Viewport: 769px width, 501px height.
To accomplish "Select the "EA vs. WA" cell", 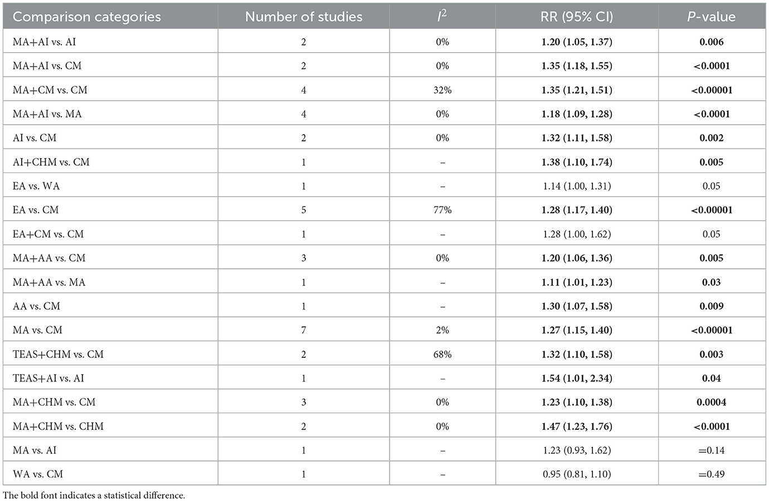I will click(x=36, y=186).
